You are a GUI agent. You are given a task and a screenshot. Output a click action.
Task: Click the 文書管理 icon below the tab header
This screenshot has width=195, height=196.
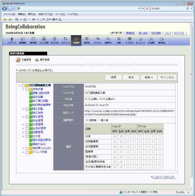pos(18,60)
